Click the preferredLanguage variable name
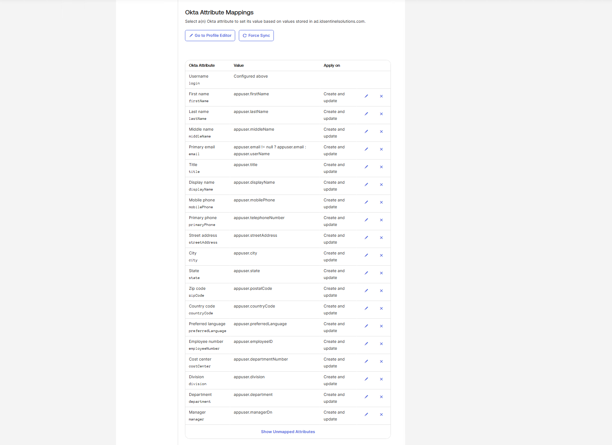612x445 pixels. pos(207,331)
